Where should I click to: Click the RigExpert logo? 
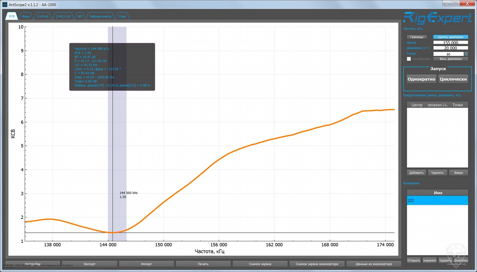coord(437,18)
